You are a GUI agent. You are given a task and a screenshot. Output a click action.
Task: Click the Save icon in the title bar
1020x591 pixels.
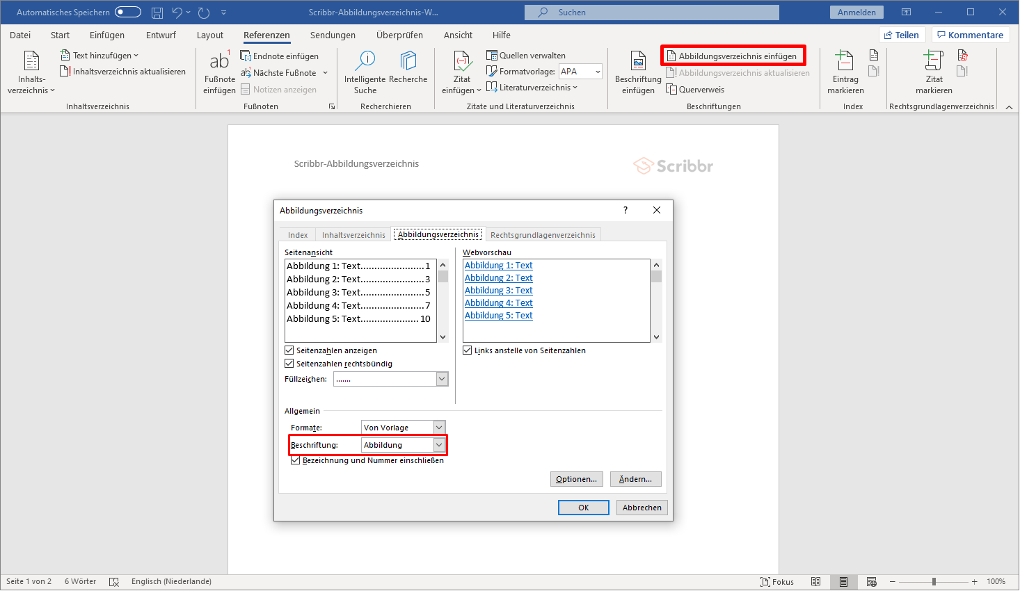157,13
